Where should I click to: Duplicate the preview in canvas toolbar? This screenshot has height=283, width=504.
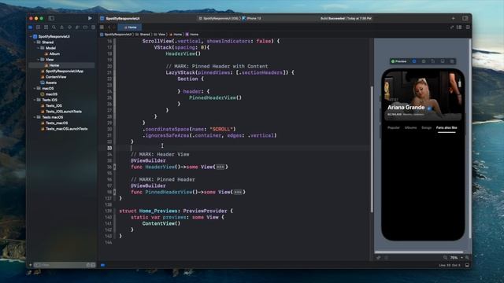(433, 61)
